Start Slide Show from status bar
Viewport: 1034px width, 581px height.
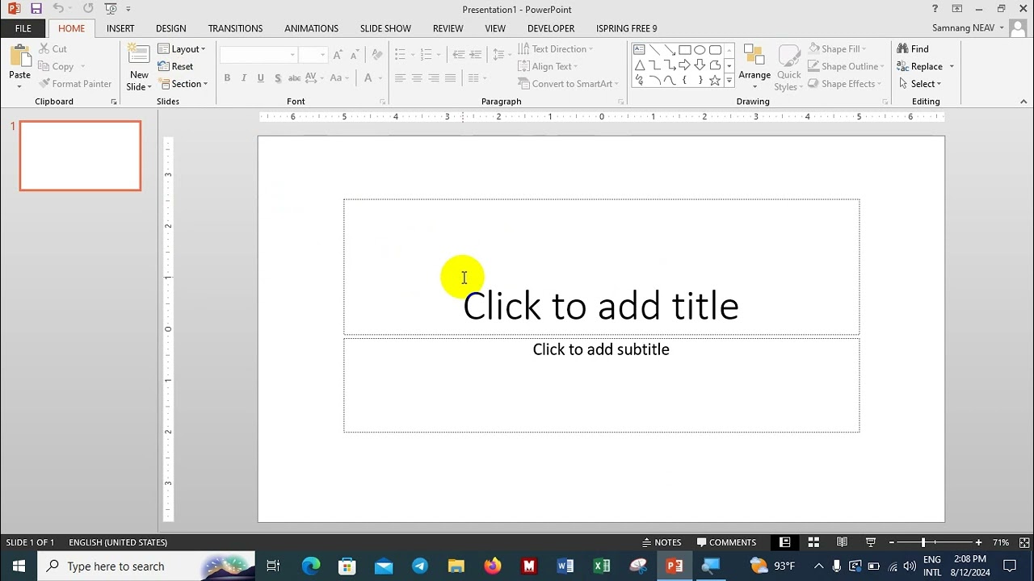tap(871, 542)
